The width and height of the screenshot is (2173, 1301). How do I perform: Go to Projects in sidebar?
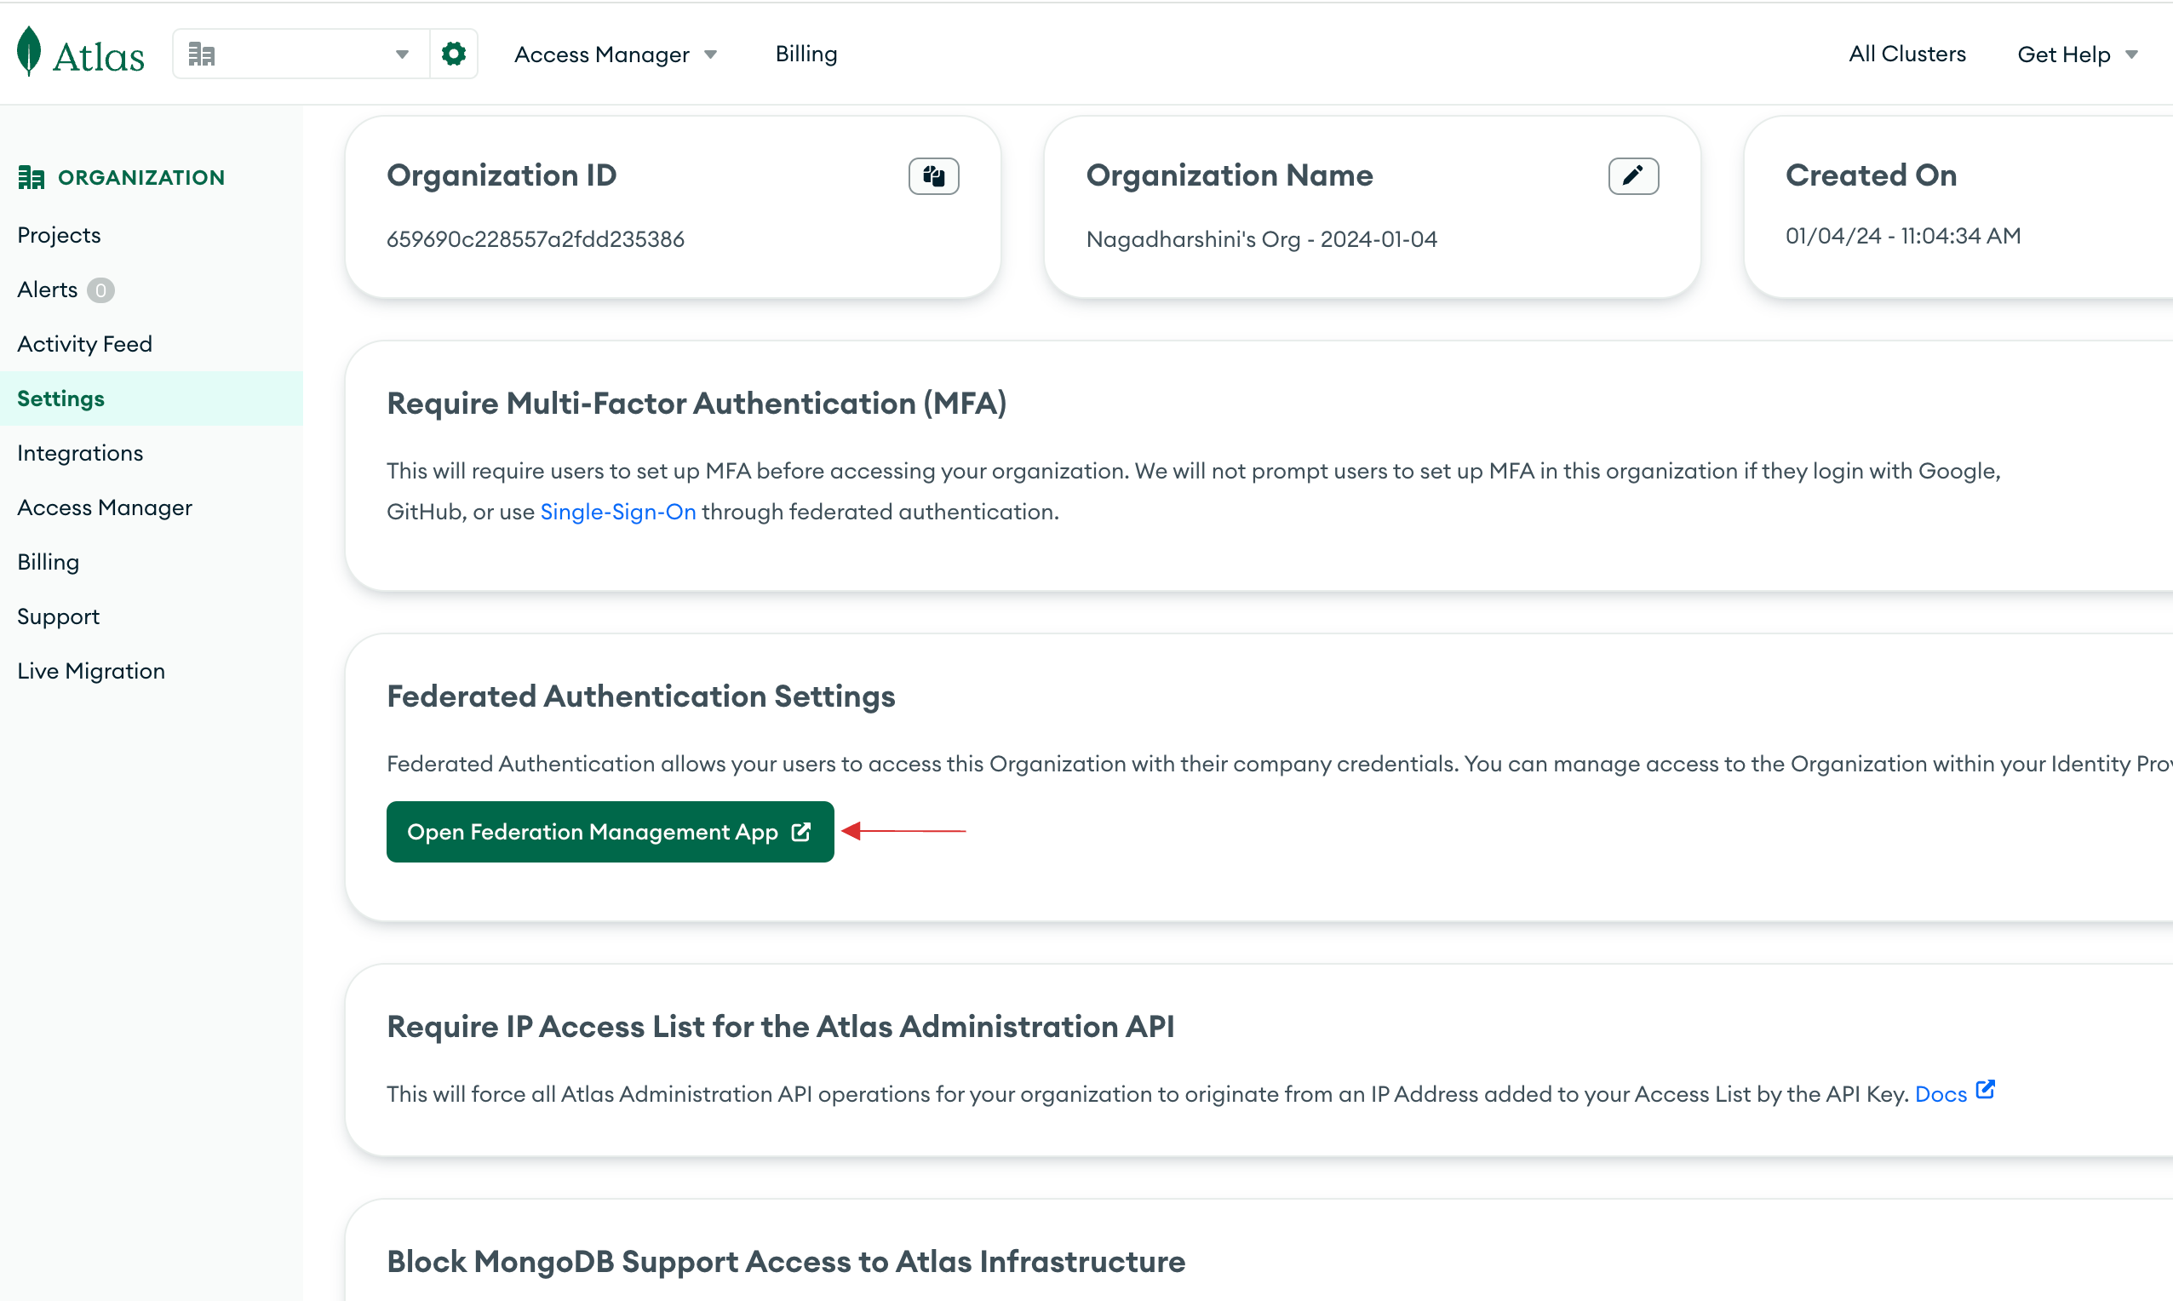click(59, 235)
